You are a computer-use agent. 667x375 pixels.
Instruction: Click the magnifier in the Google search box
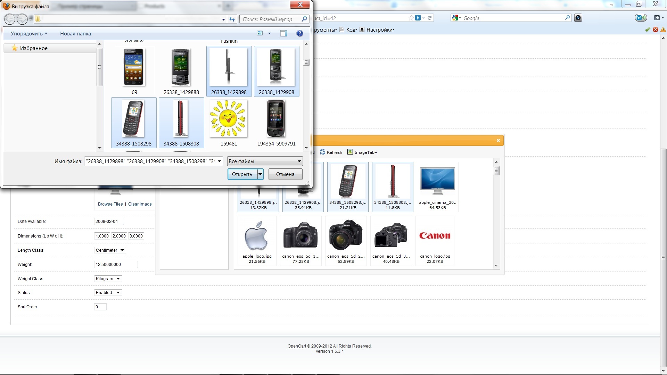point(567,18)
